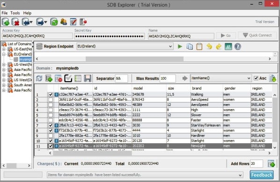Open the Tools menu
280x182 pixels.
[x=15, y=13]
